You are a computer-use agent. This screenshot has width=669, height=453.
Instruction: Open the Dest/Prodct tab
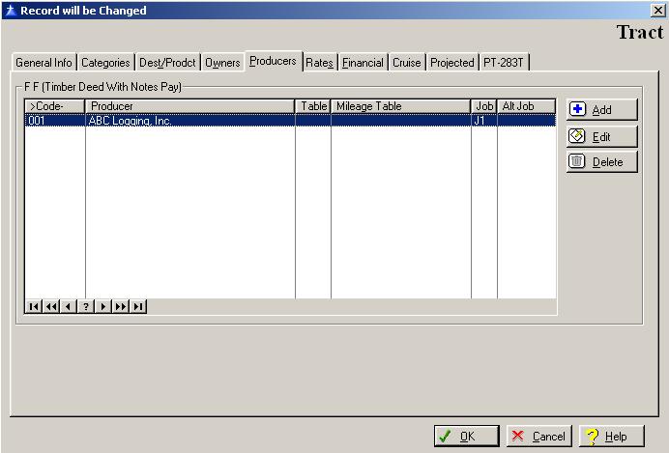pos(167,63)
